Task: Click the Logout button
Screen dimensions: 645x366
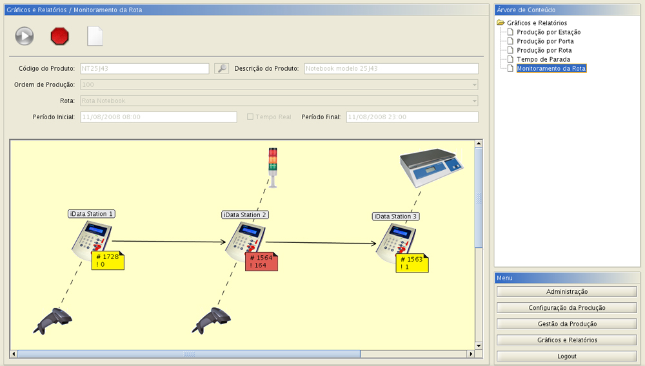Action: [567, 356]
